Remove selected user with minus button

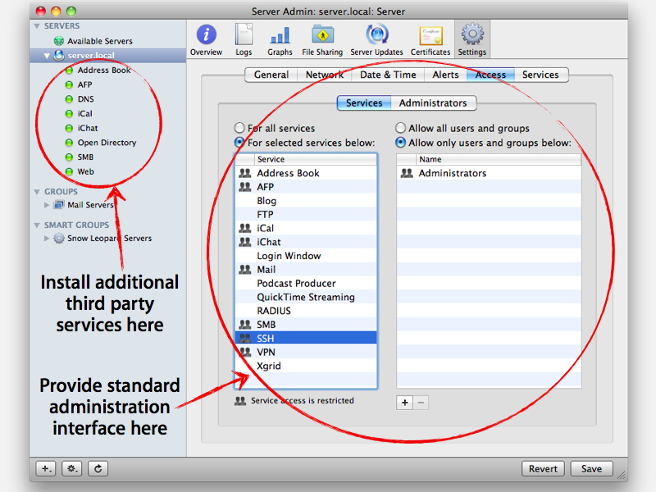[x=421, y=403]
